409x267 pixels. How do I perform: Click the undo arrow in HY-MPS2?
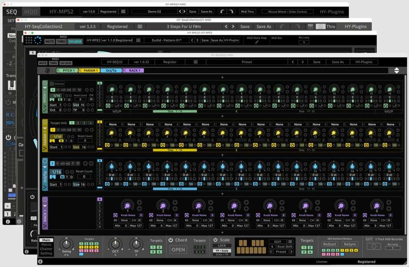click(x=223, y=12)
